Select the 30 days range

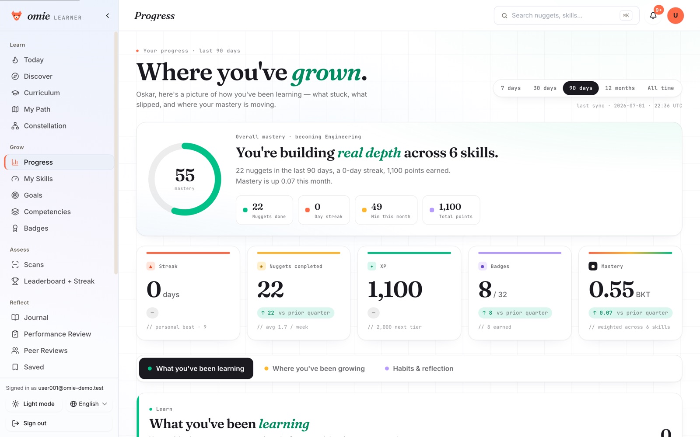[x=545, y=88]
